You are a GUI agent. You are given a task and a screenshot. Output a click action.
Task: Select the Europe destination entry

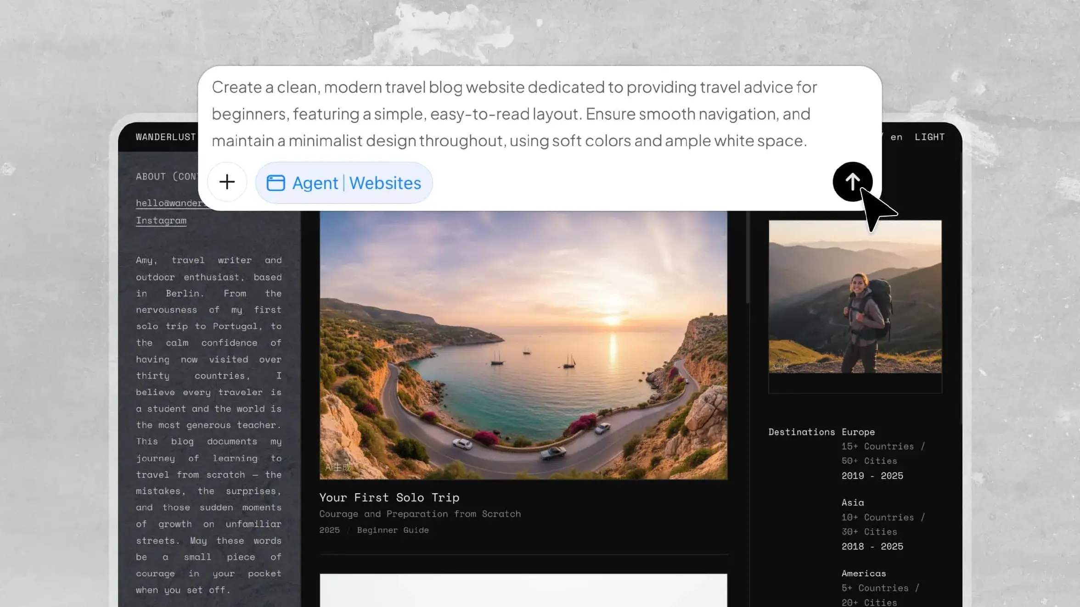(x=858, y=432)
